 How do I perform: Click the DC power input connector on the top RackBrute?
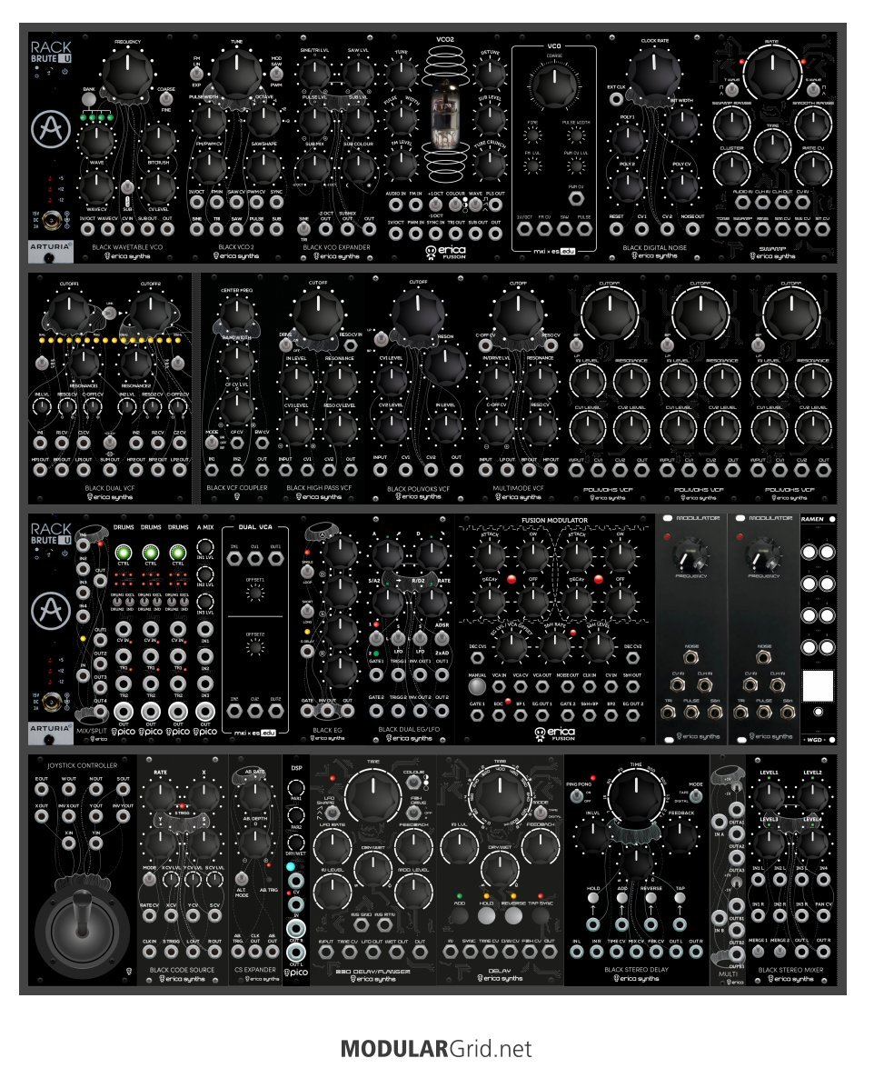click(50, 220)
